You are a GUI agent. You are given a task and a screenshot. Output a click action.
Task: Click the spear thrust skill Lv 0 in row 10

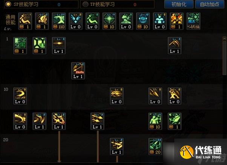click(x=155, y=96)
